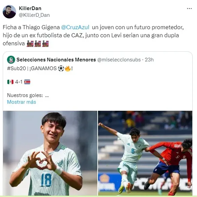Open photo of player kicking ball
Viewport: 197px width, 197px height.
[145, 153]
